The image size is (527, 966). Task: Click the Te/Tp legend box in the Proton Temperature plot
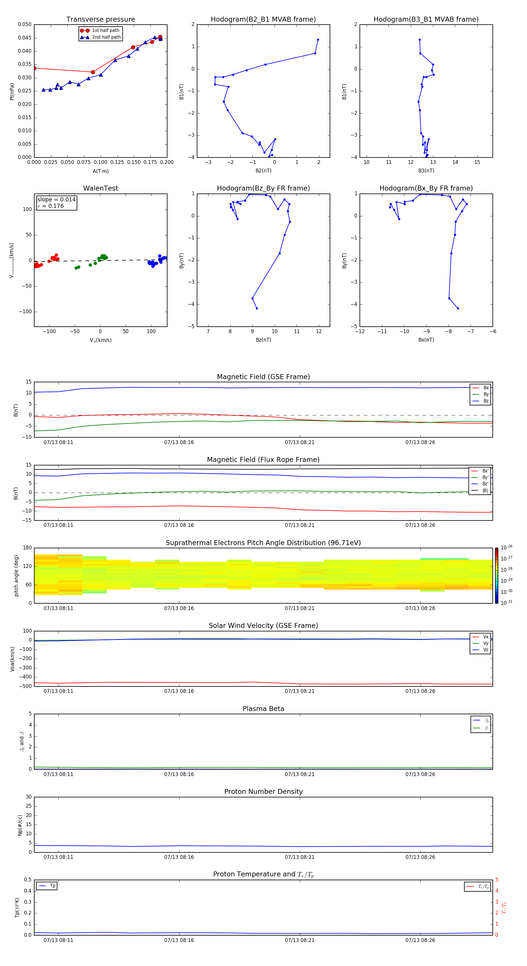tap(477, 886)
